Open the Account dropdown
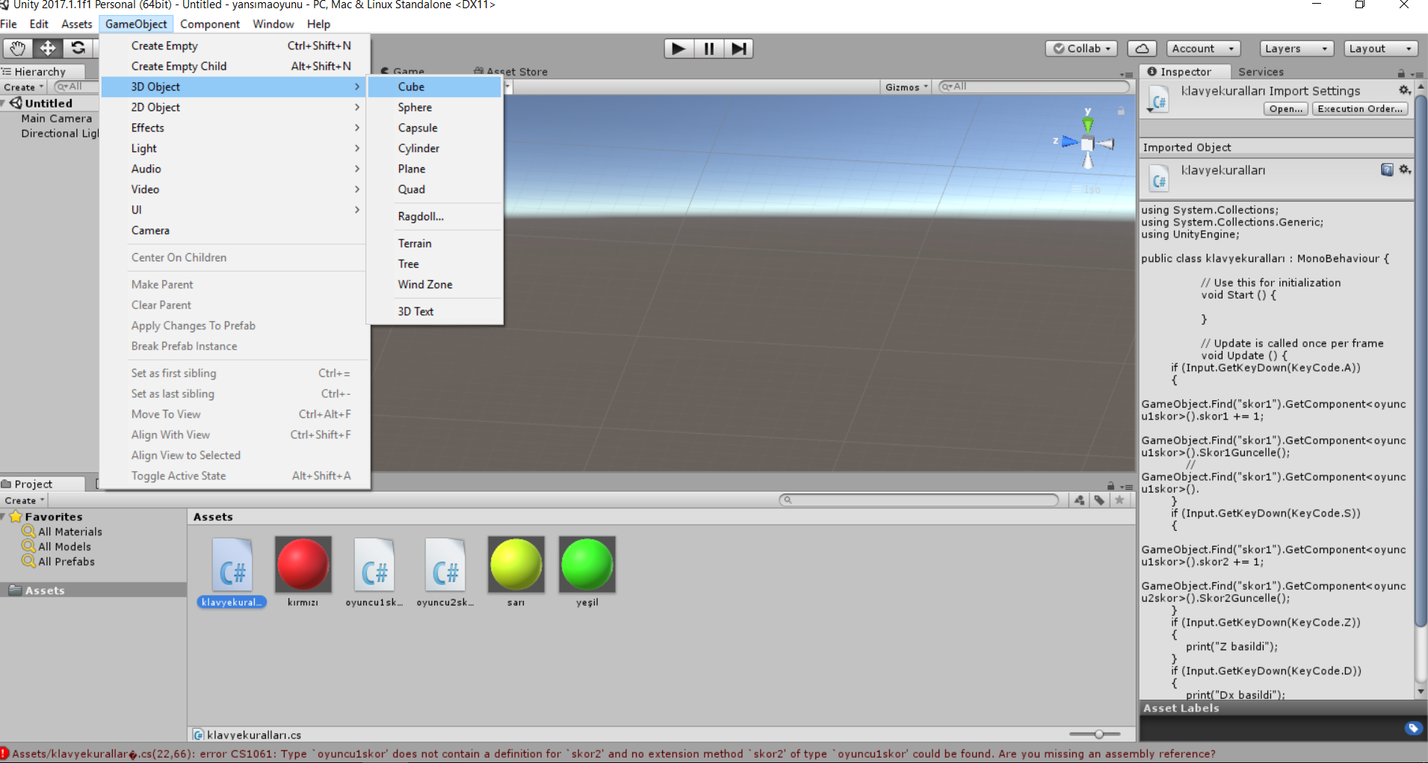Image resolution: width=1428 pixels, height=763 pixels. (x=1203, y=49)
